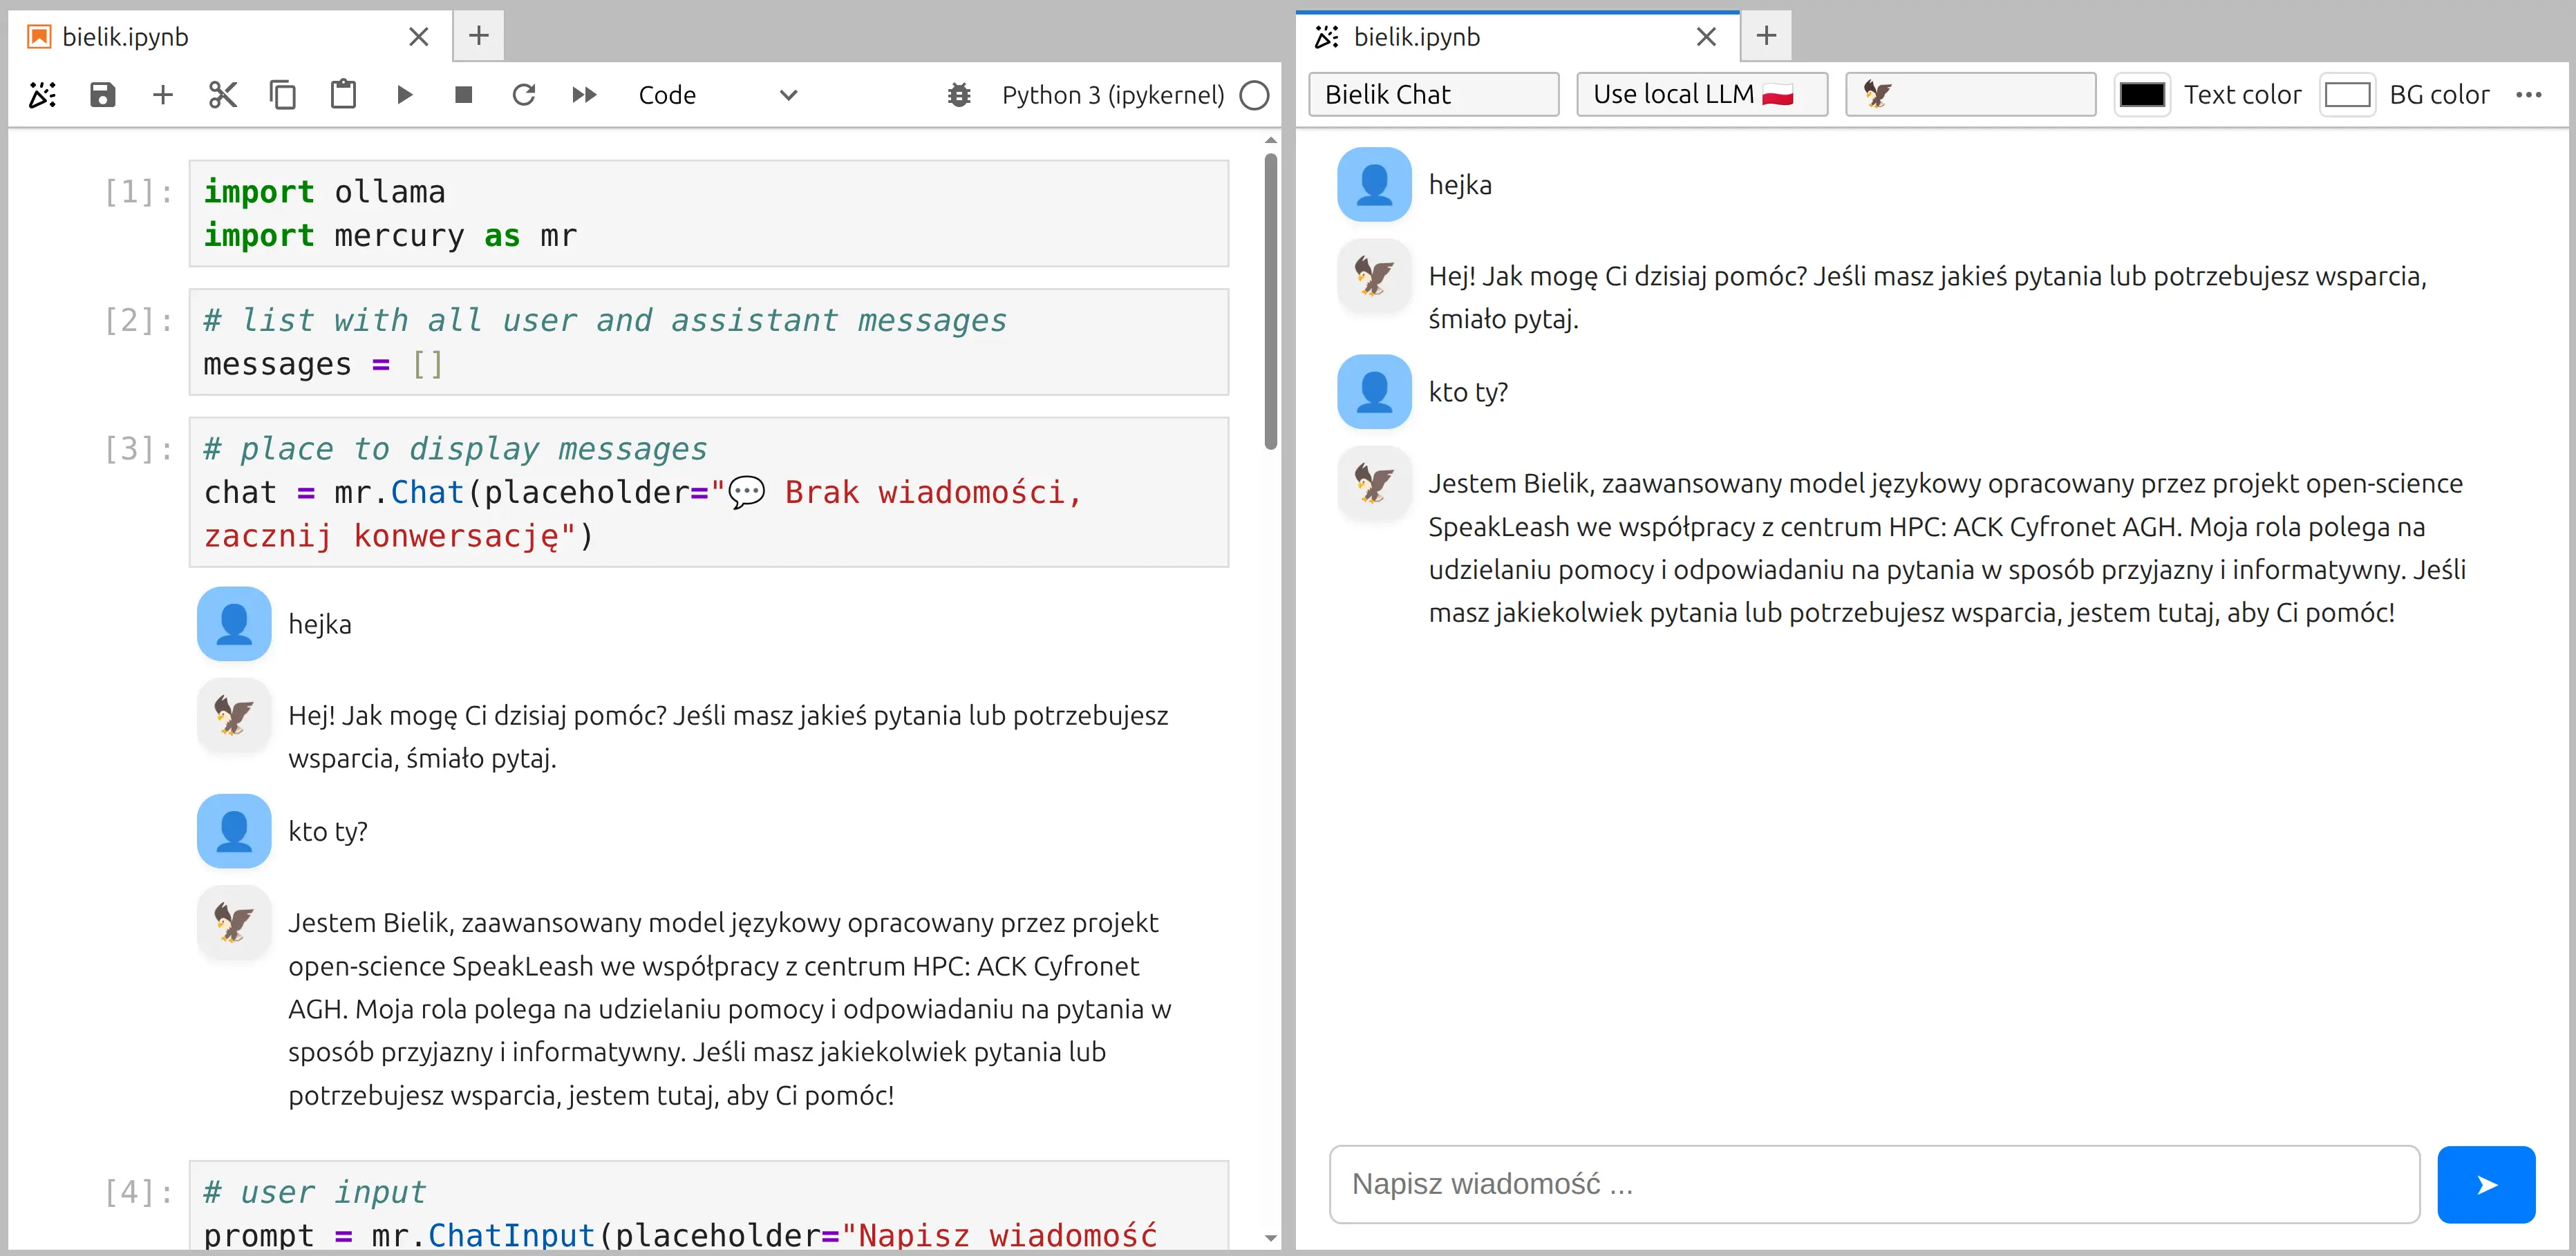Open a new tab in the left panel

[479, 37]
